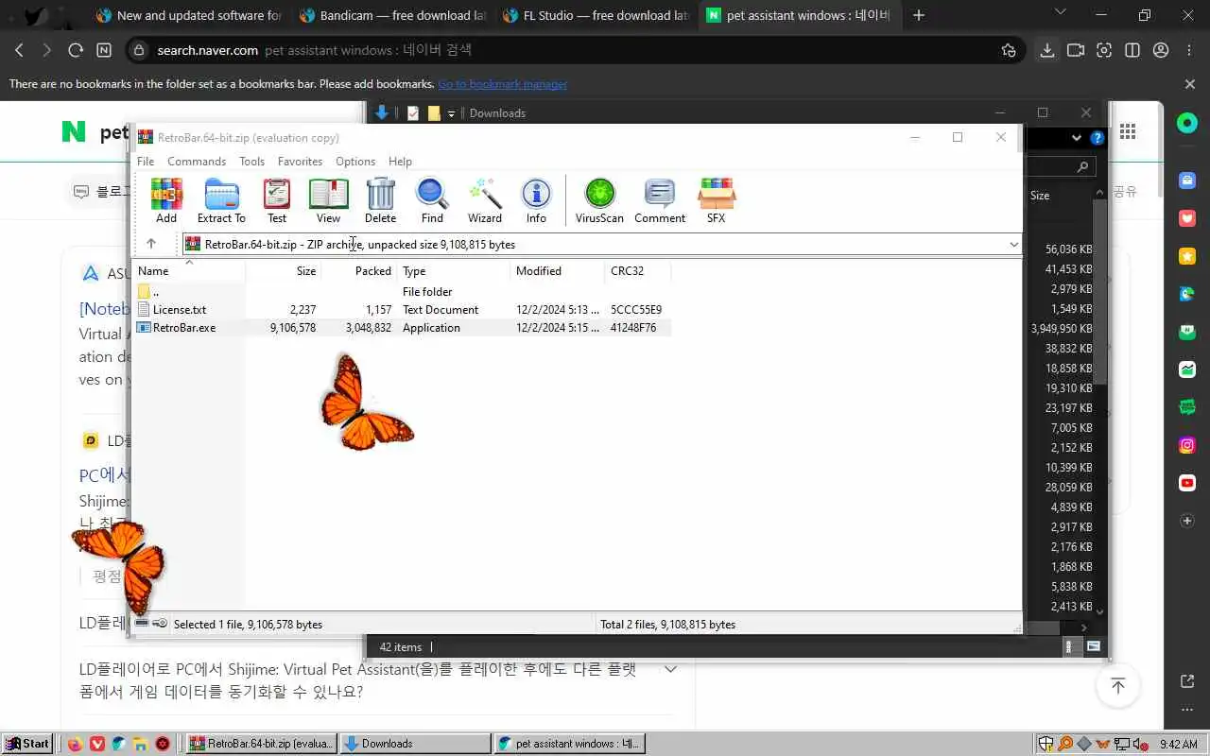Click the Firefox icon in the quick launch
The height and width of the screenshot is (756, 1210).
[75, 744]
